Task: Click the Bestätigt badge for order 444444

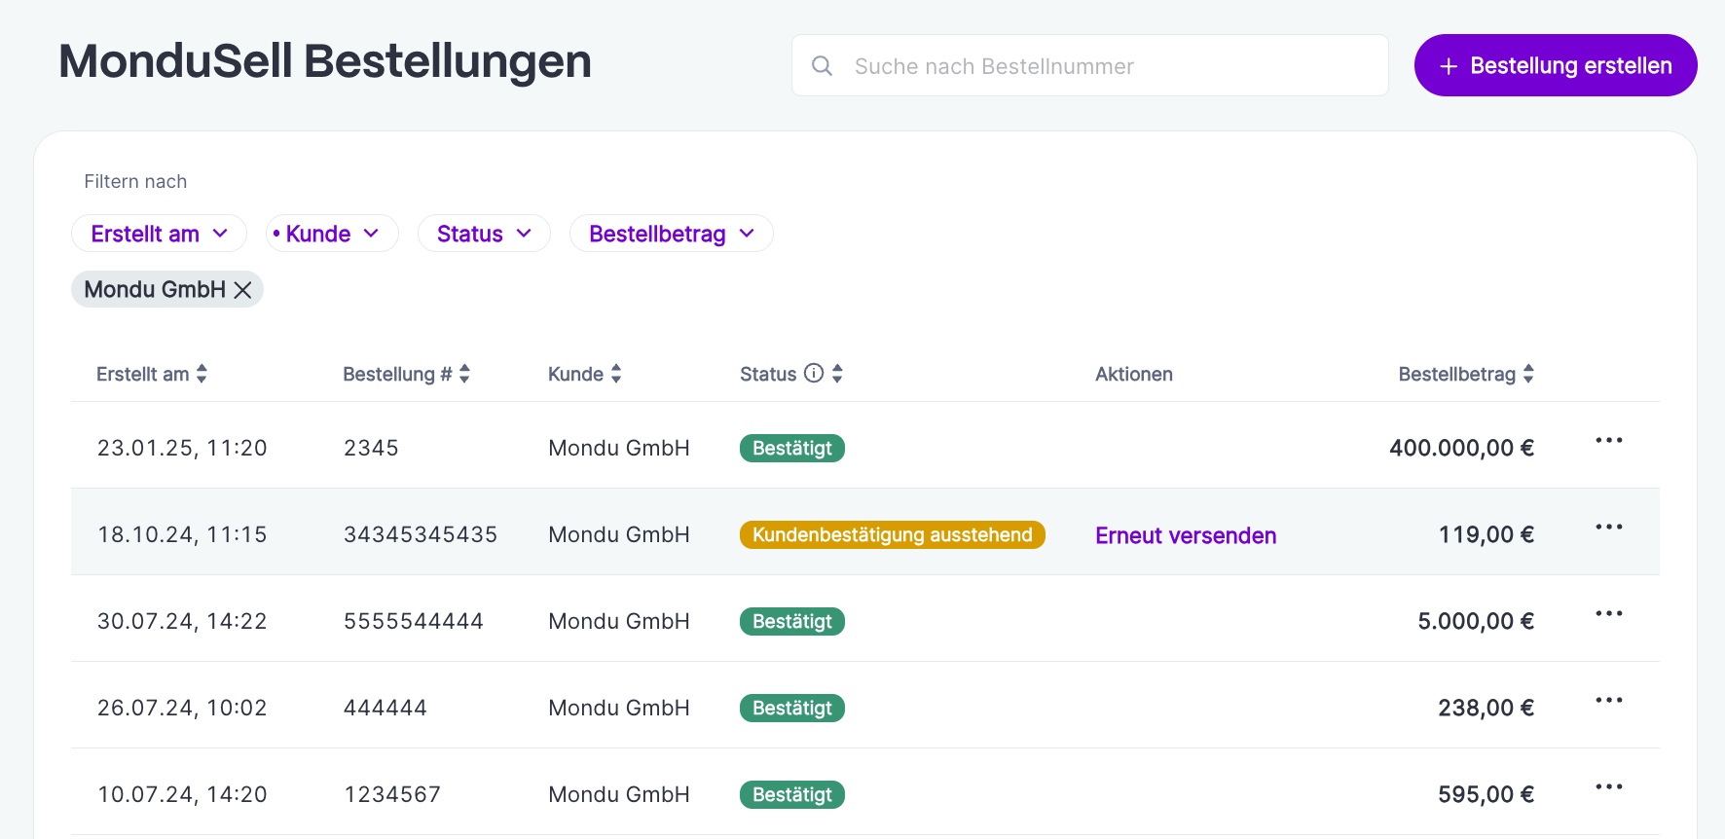Action: pyautogui.click(x=792, y=709)
